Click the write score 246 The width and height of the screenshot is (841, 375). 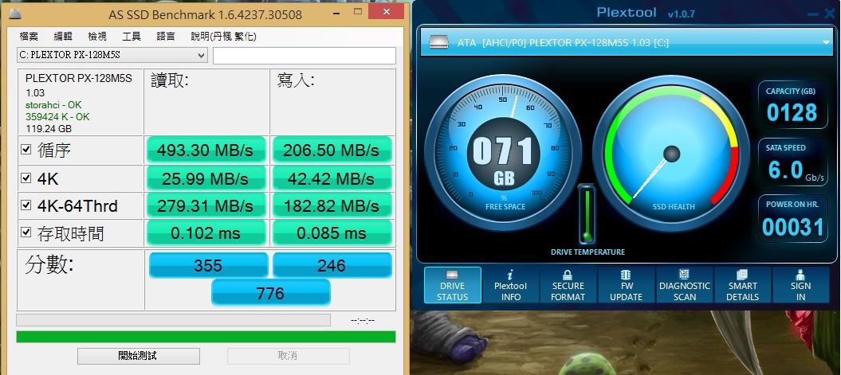click(332, 265)
